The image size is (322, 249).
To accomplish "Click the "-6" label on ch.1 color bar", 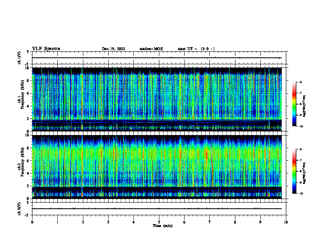I will [300, 82].
